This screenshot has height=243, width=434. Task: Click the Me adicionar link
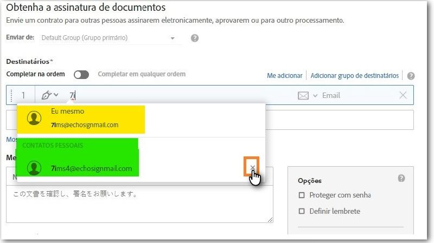pos(284,76)
